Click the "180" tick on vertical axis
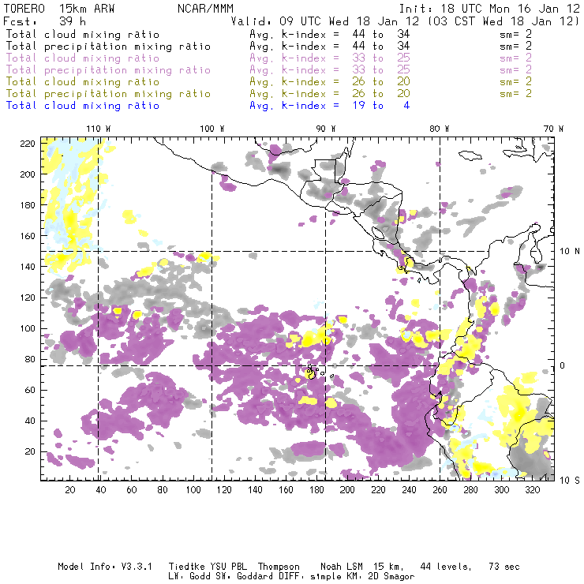The width and height of the screenshot is (584, 584). click(x=28, y=205)
